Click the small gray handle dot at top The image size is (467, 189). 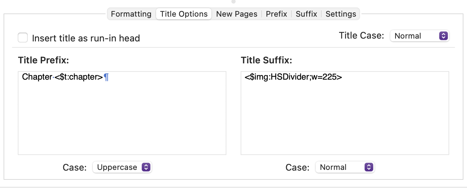(233, 1)
